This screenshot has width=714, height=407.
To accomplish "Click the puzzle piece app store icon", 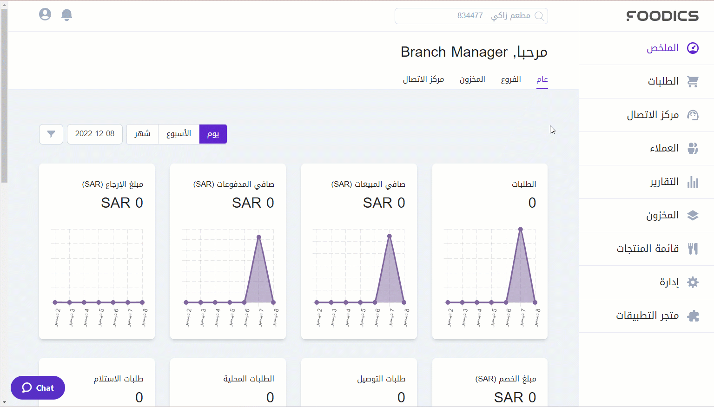I will (693, 316).
